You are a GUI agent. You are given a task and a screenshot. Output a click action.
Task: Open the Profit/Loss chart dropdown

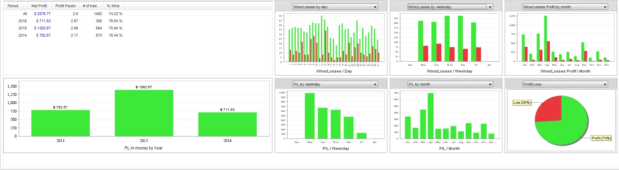[565, 84]
